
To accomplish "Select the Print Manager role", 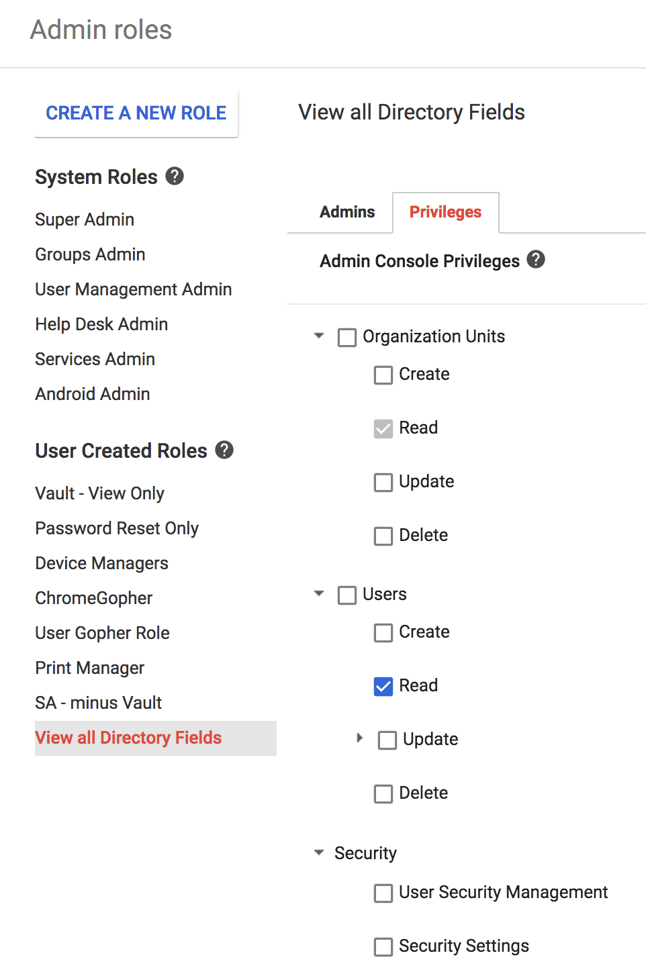I will click(x=90, y=668).
